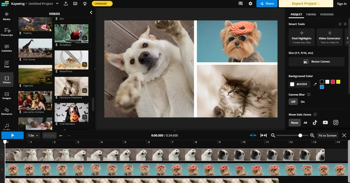Show TikTok safe zone overlay
Image resolution: width=350 pixels, height=183 pixels.
point(315,122)
